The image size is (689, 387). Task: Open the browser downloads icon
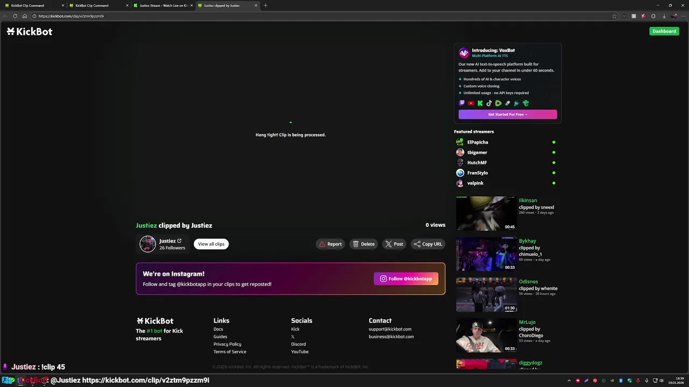point(664,16)
